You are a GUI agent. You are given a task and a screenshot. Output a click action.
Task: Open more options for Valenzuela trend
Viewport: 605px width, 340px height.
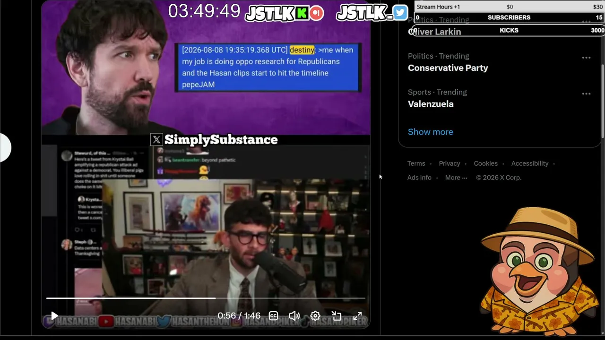[586, 94]
